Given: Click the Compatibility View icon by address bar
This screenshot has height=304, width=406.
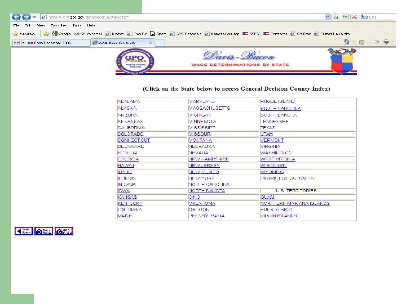Looking at the screenshot, I should (x=336, y=17).
